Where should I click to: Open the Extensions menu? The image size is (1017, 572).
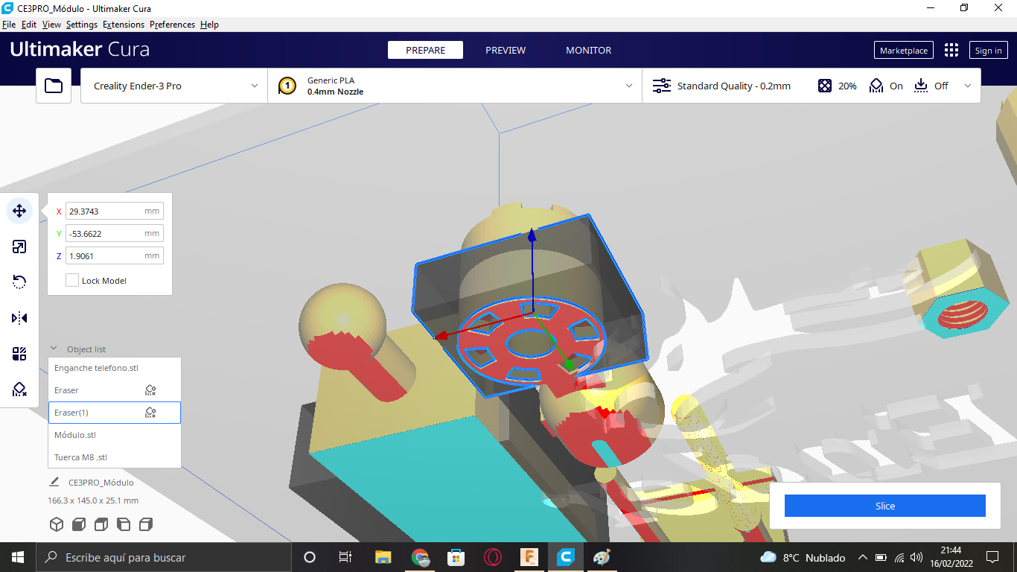point(124,25)
